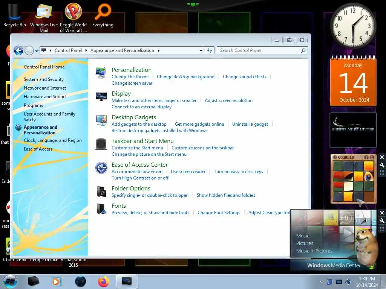Click Add gadgets to the desktop
This screenshot has width=386, height=289.
coord(139,124)
